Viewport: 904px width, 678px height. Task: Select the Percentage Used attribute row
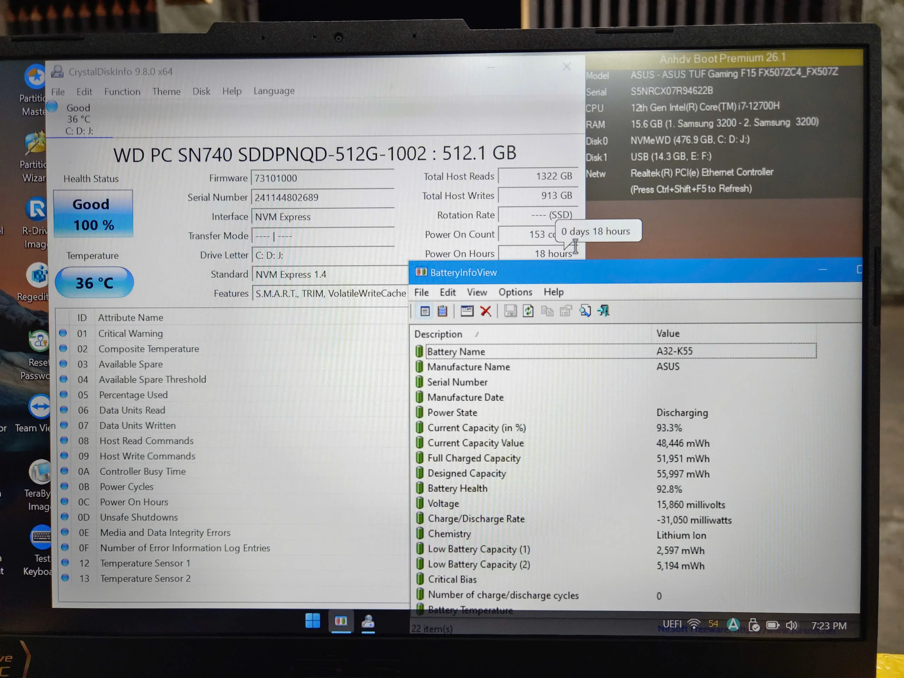coord(233,395)
